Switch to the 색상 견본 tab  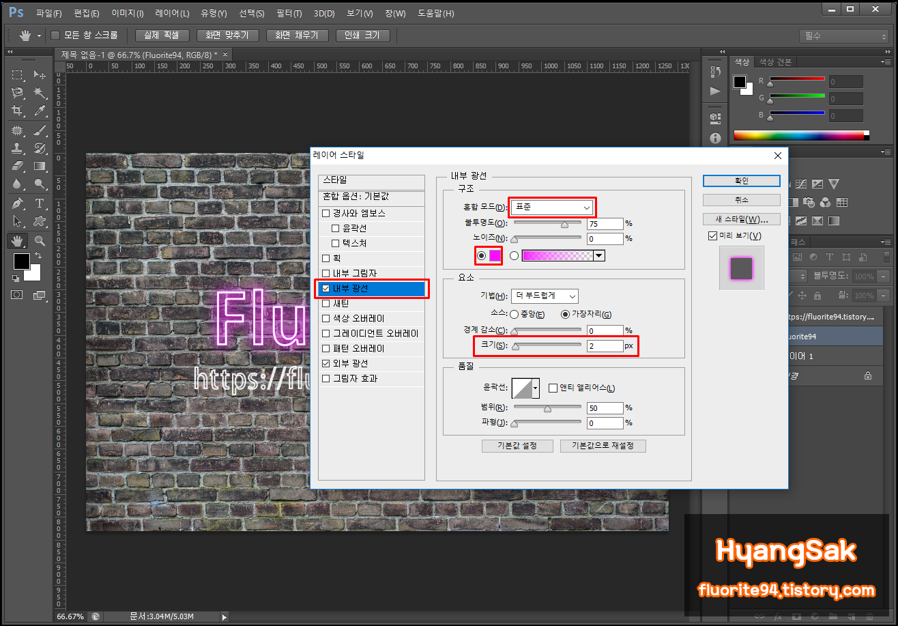pos(775,62)
